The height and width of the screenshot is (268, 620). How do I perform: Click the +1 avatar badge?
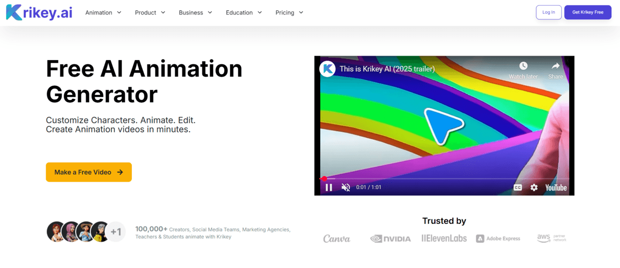click(116, 232)
